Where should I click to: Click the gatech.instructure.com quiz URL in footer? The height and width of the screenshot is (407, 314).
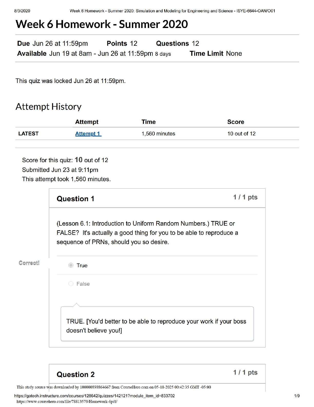pyautogui.click(x=94, y=396)
